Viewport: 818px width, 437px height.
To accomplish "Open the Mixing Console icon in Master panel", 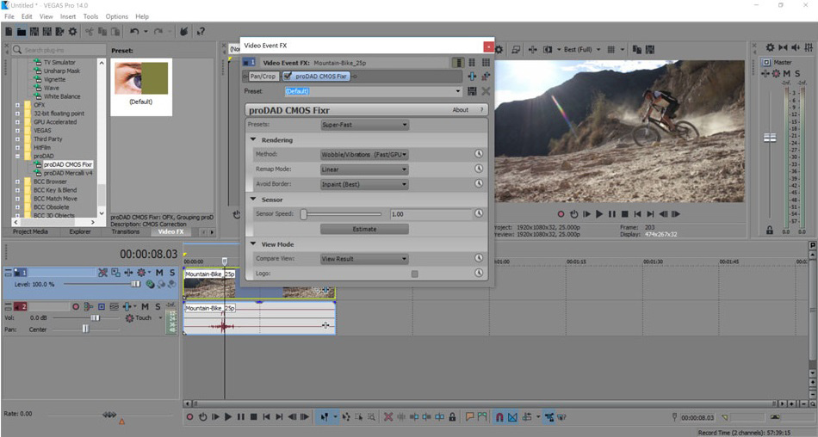I will point(809,47).
